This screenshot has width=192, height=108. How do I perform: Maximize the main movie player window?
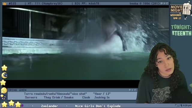tap(165, 3)
